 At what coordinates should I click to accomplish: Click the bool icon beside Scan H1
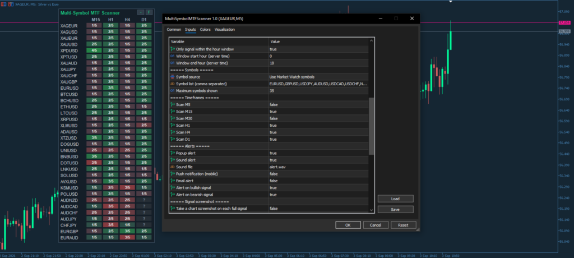coord(173,125)
